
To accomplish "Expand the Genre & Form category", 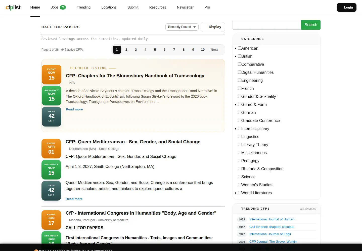I will [236, 105].
